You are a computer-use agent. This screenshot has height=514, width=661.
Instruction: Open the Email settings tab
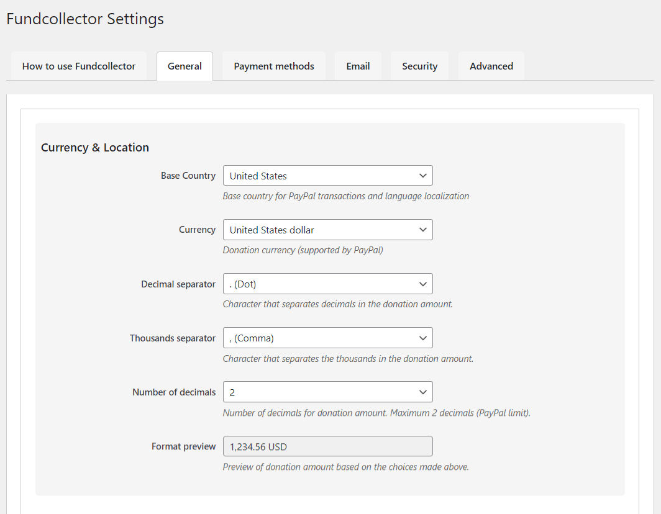click(x=358, y=66)
